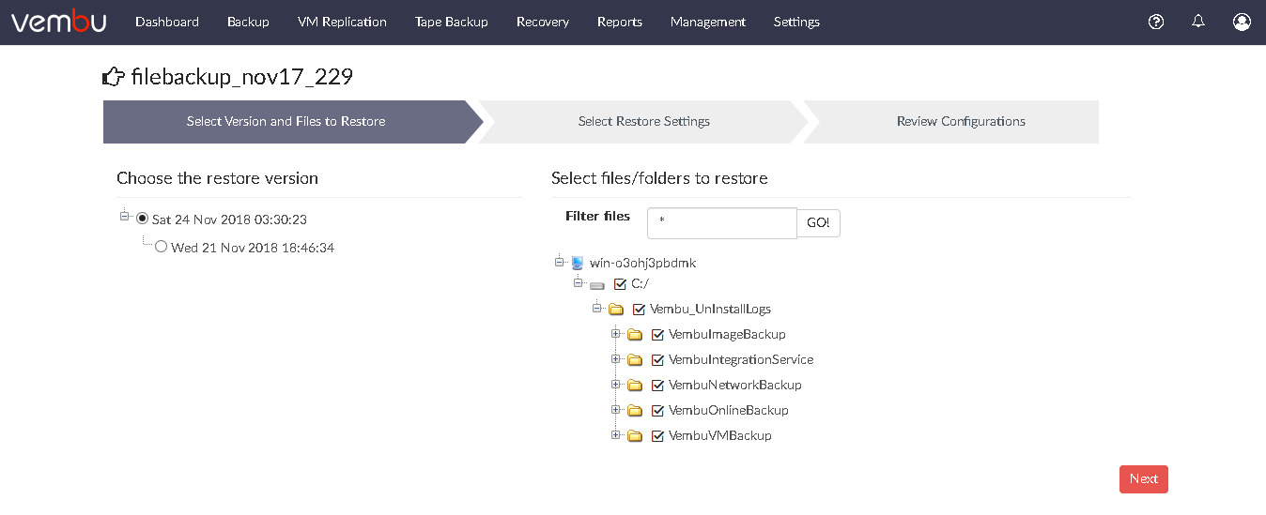Click the VembuVMBackup folder icon

[x=635, y=435]
